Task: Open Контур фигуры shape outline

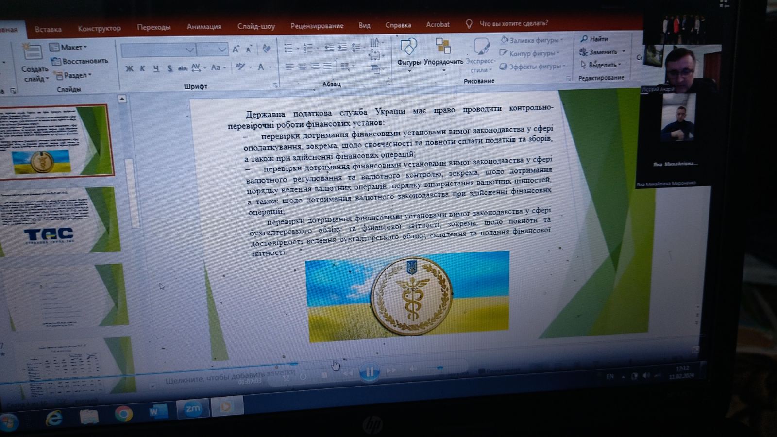Action: tap(529, 53)
